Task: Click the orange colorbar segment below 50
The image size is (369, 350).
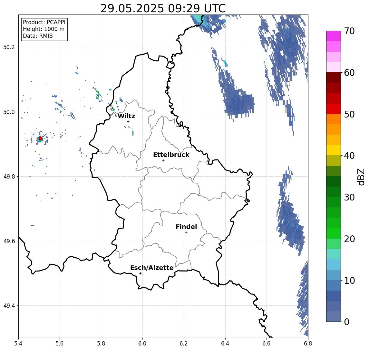Action: pos(334,119)
